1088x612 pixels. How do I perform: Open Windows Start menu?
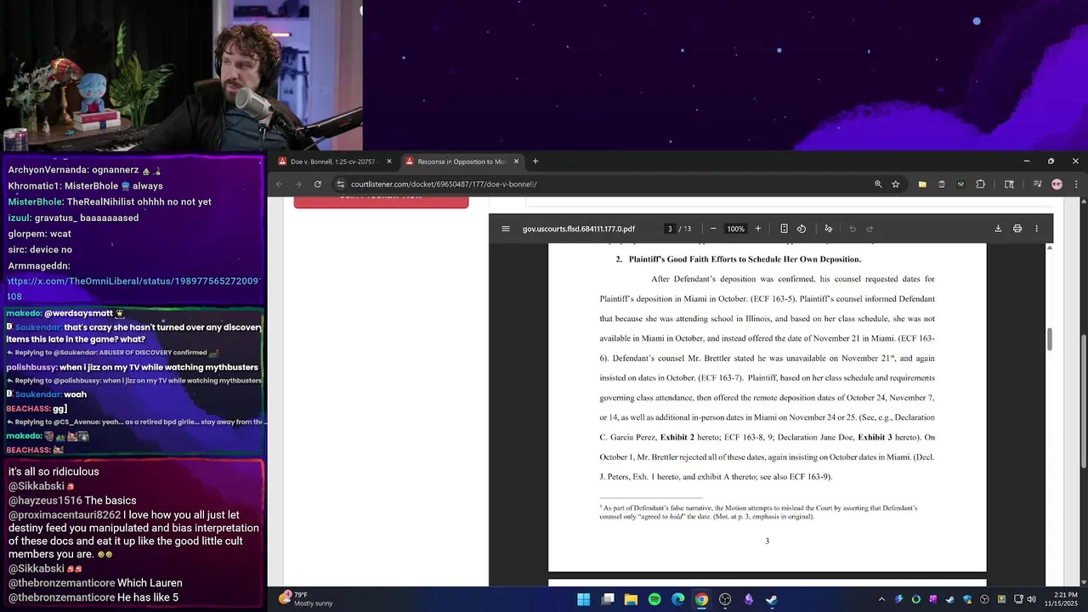pyautogui.click(x=584, y=599)
